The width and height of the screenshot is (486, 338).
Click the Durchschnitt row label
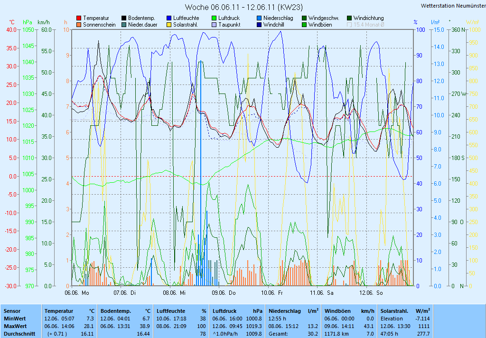coord(19,334)
